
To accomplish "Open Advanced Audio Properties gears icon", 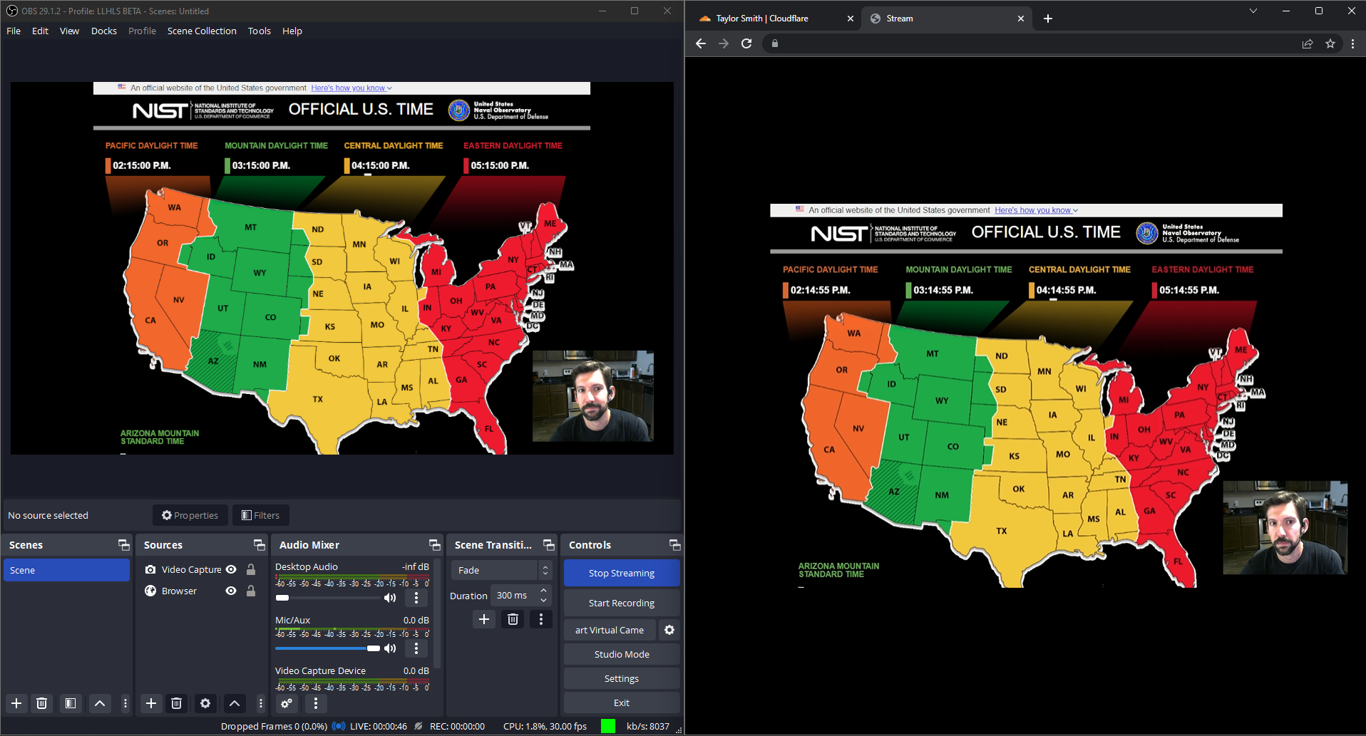I will pyautogui.click(x=287, y=703).
